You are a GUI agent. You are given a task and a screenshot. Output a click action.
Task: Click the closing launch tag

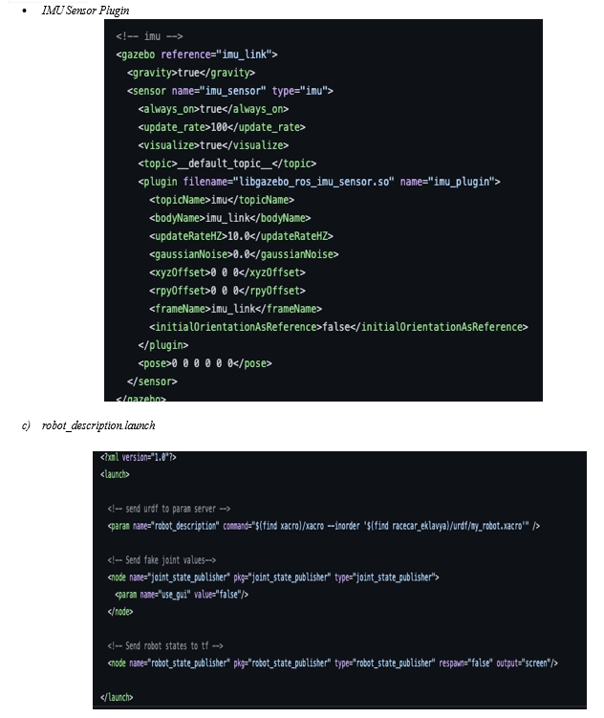click(117, 697)
